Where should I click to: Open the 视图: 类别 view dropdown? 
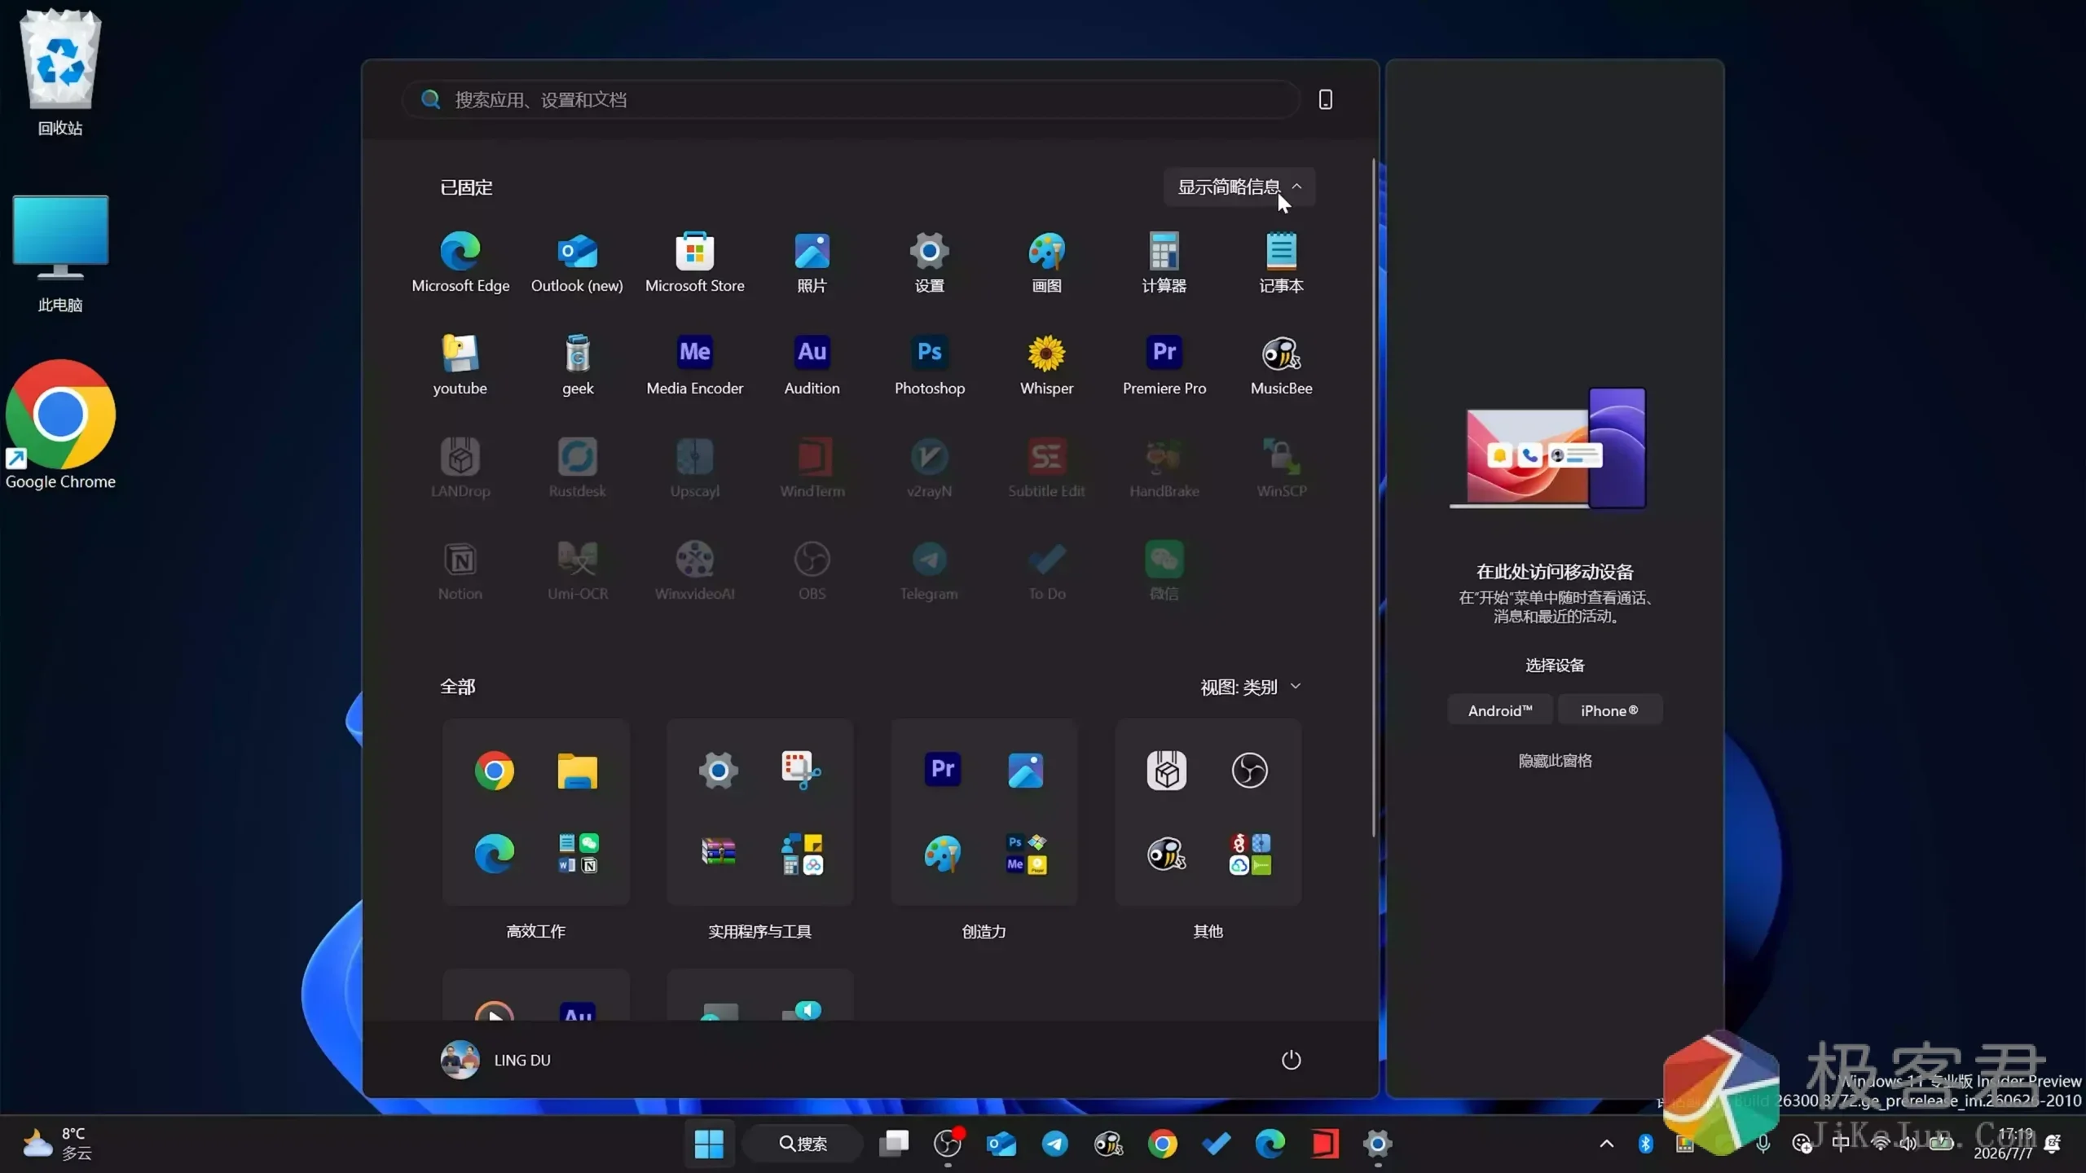point(1250,687)
